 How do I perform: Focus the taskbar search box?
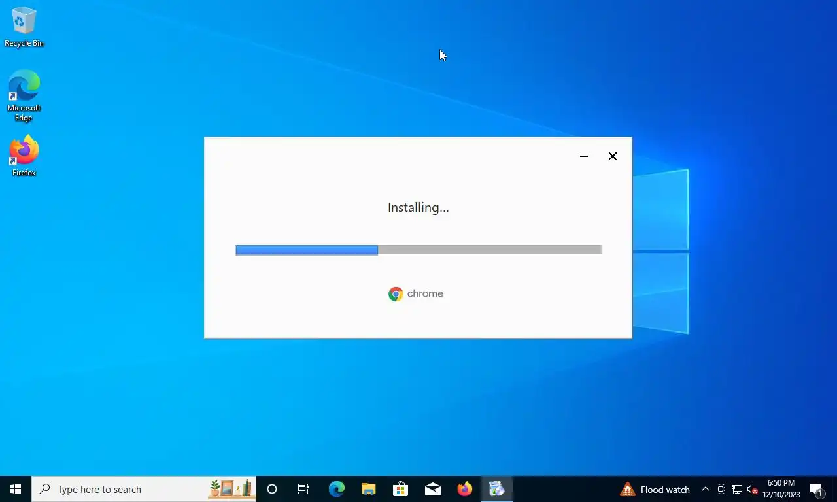(x=144, y=489)
